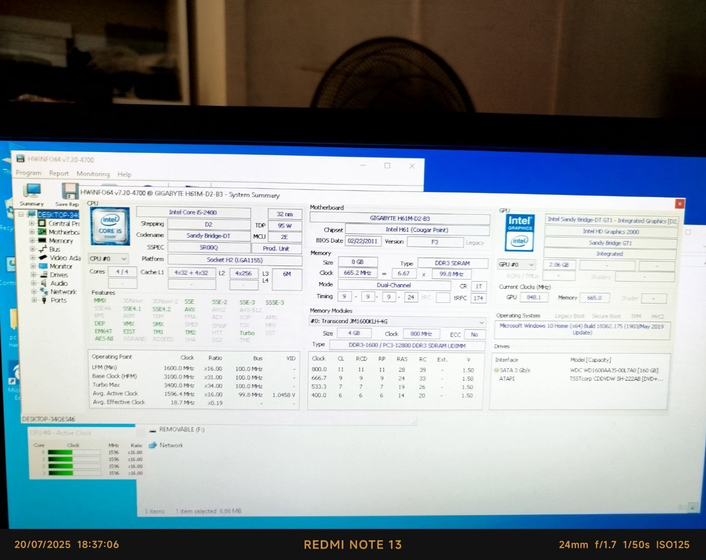Expand the Bus tree node

point(32,249)
